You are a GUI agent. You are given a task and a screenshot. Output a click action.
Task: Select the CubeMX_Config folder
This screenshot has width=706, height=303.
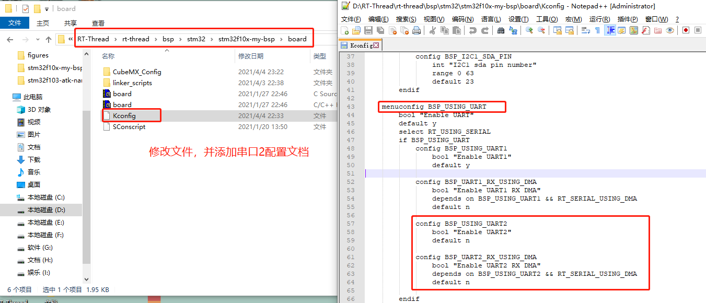coord(137,72)
